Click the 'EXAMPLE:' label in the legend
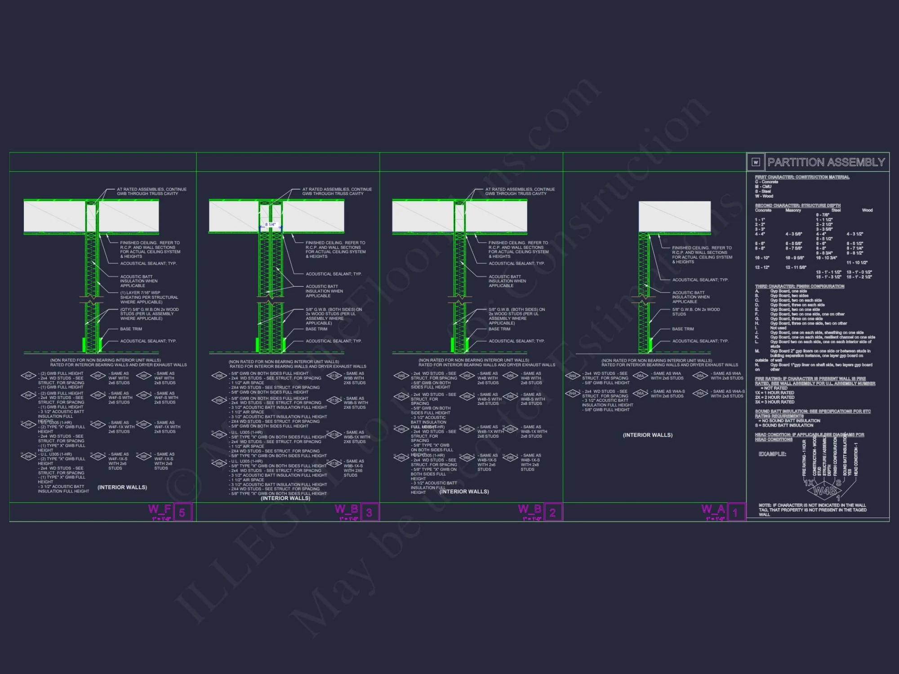Viewport: 899px width, 674px height. click(772, 454)
